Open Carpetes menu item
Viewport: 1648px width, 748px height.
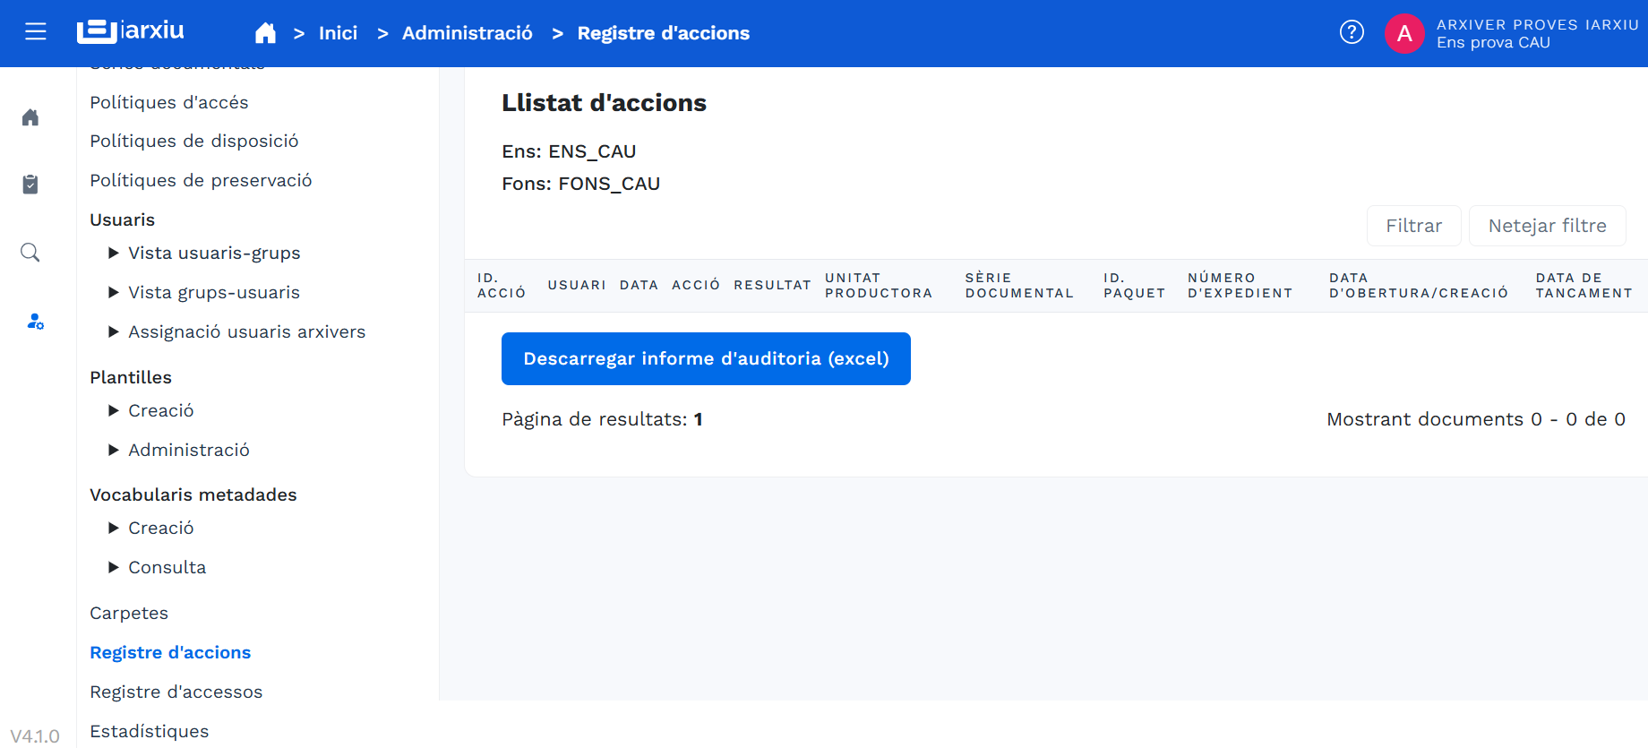(129, 613)
